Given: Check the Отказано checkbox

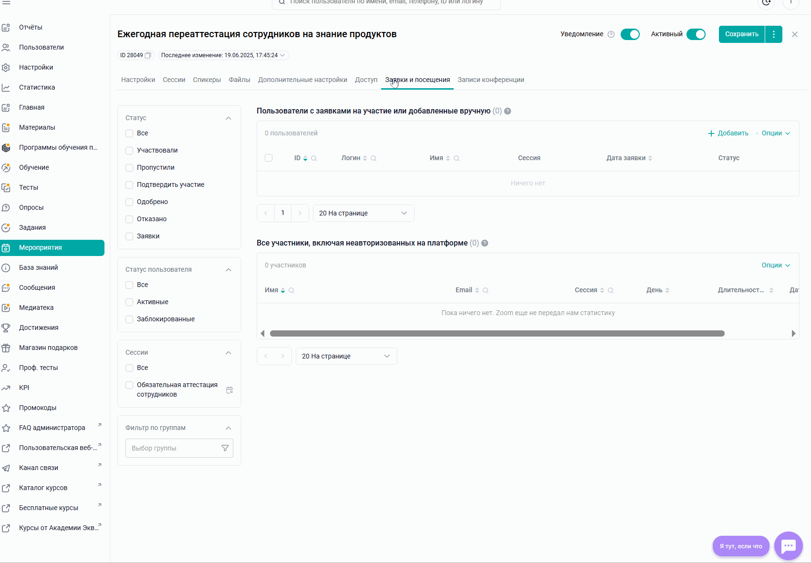Looking at the screenshot, I should pos(129,219).
